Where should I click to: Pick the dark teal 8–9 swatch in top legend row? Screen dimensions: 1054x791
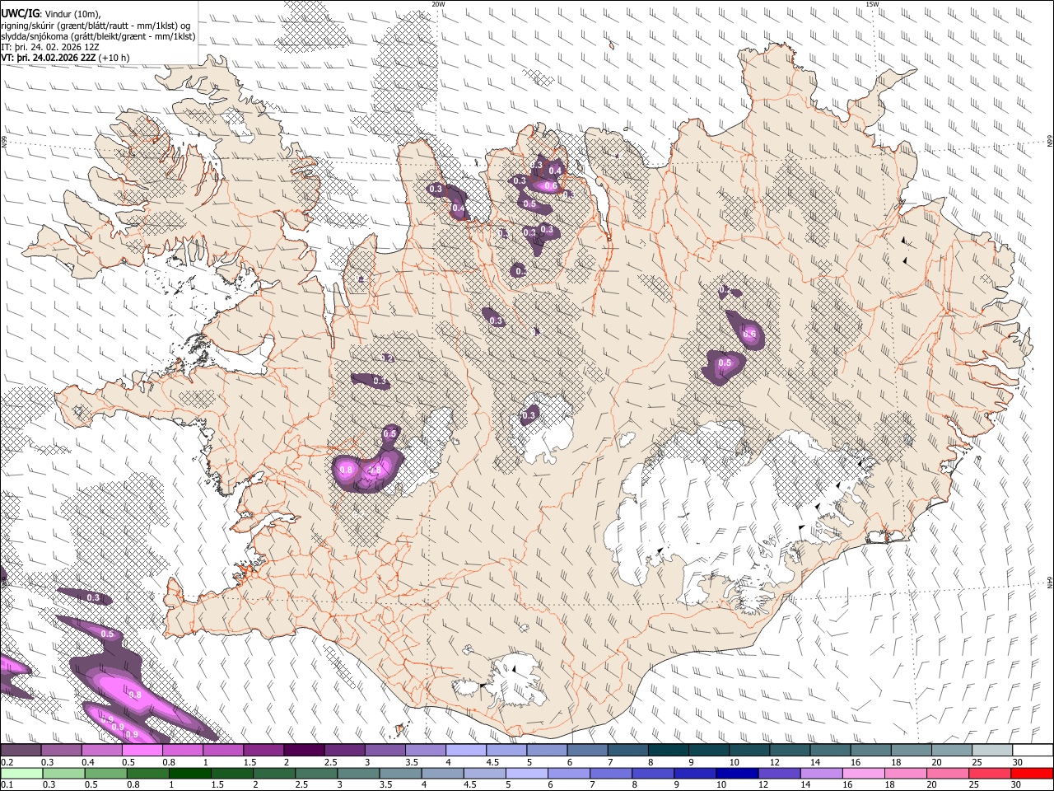click(x=668, y=751)
